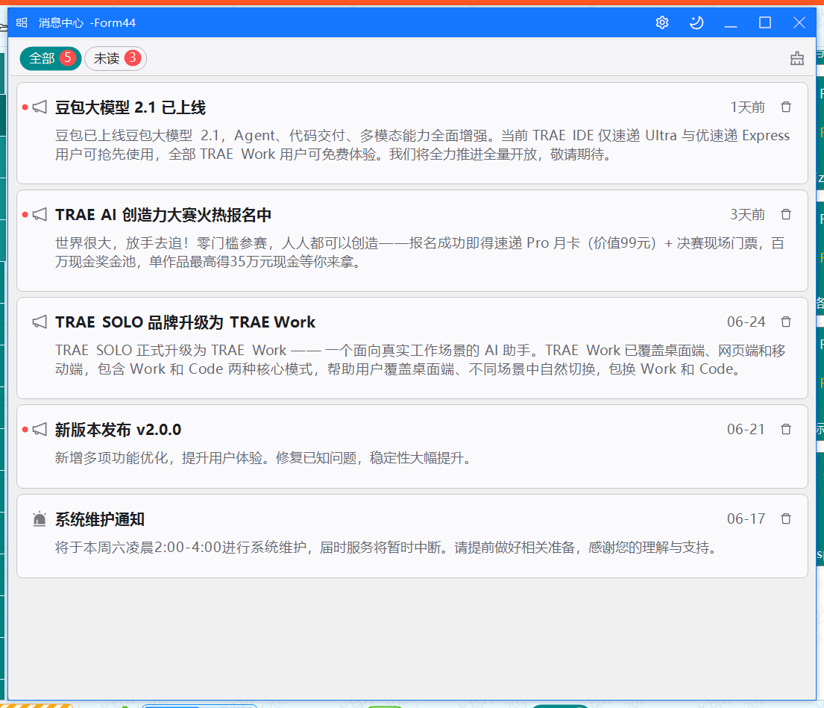Viewport: 824px width, 708px height.
Task: Click unread red dot of 豆包大模型 message
Action: [25, 107]
